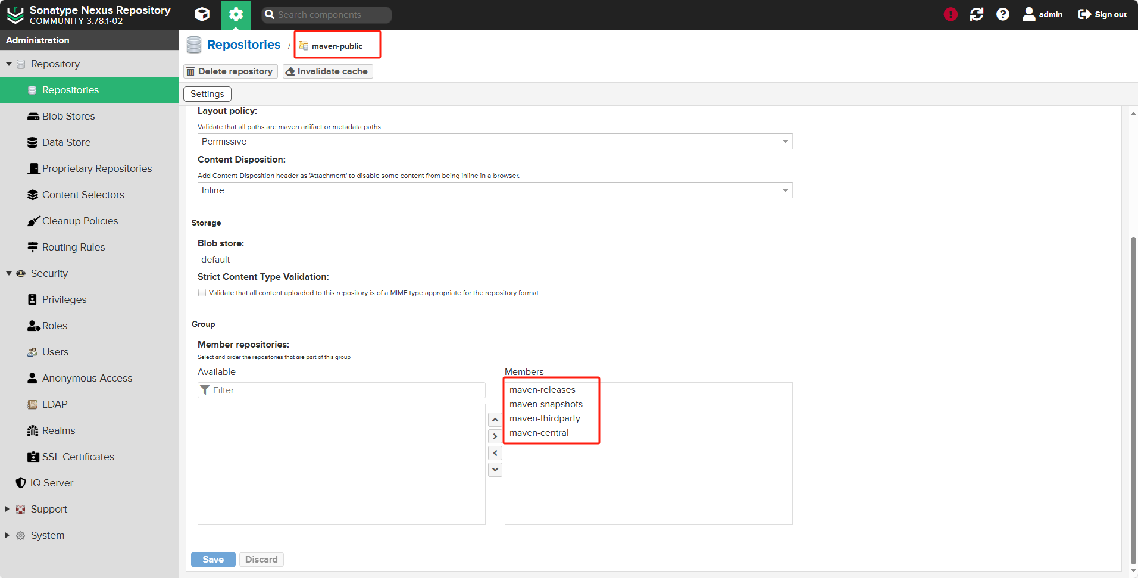Image resolution: width=1138 pixels, height=578 pixels.
Task: Click the Support lifebuoy icon
Action: [x=21, y=509]
